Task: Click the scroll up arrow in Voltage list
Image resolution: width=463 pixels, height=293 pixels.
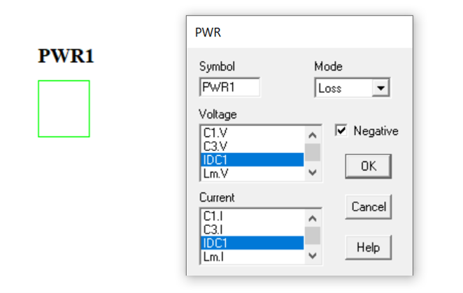Action: [x=313, y=135]
